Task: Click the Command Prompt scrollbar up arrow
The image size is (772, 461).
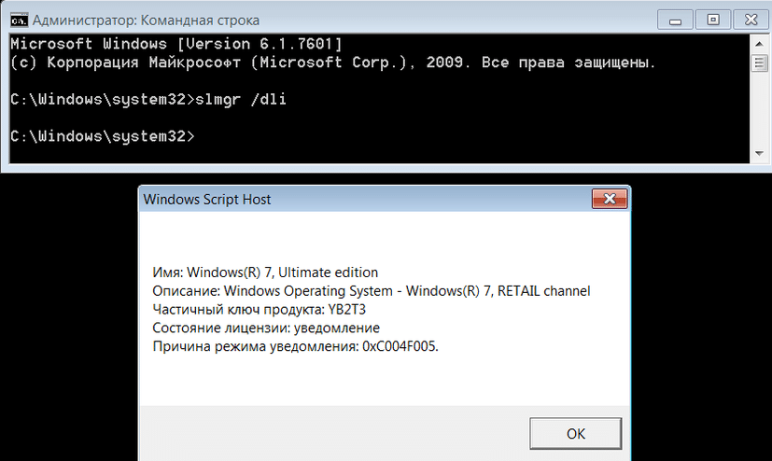Action: click(x=759, y=43)
